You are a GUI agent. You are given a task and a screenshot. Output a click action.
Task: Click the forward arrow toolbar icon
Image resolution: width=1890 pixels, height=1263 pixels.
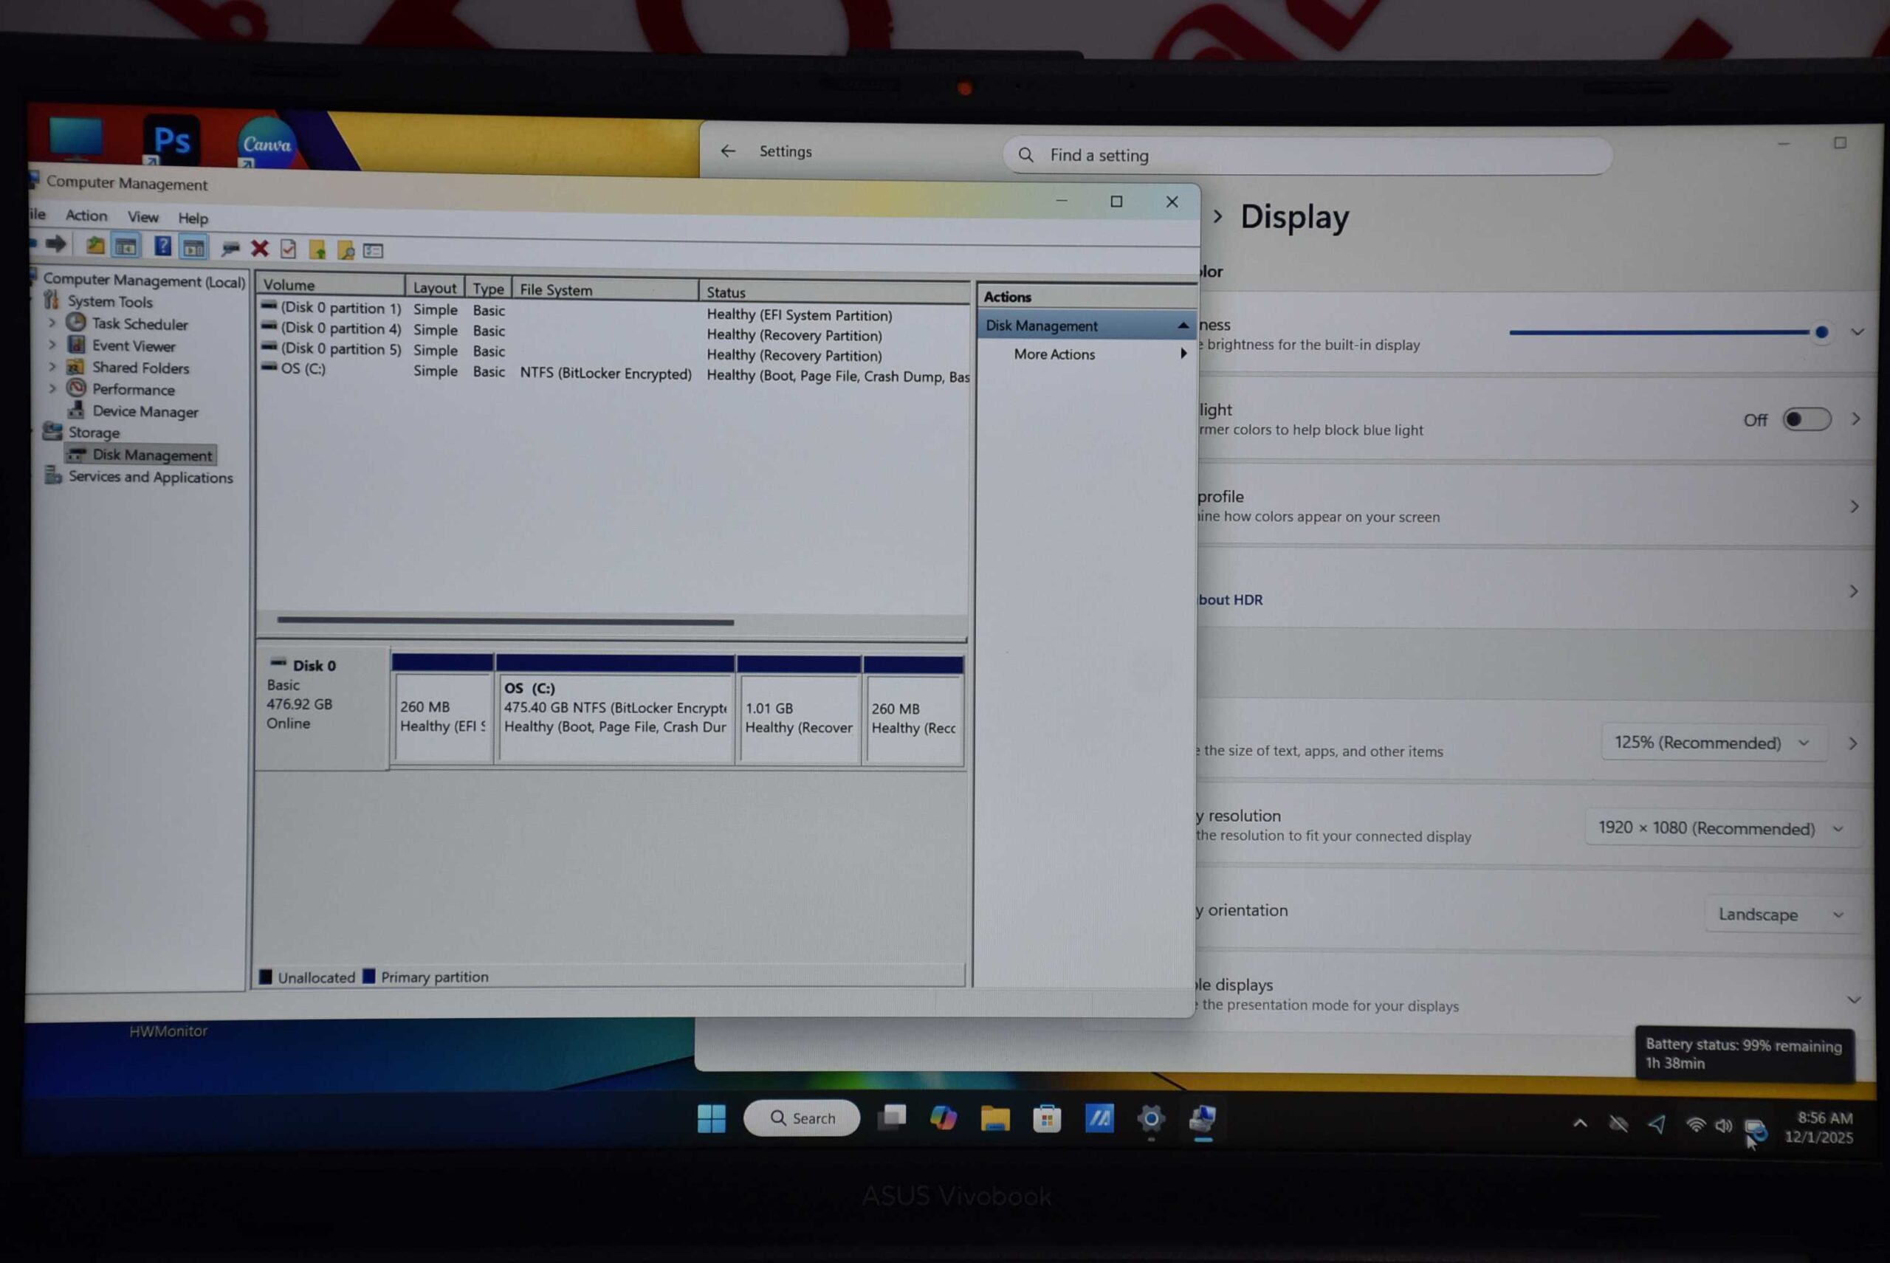tap(55, 244)
